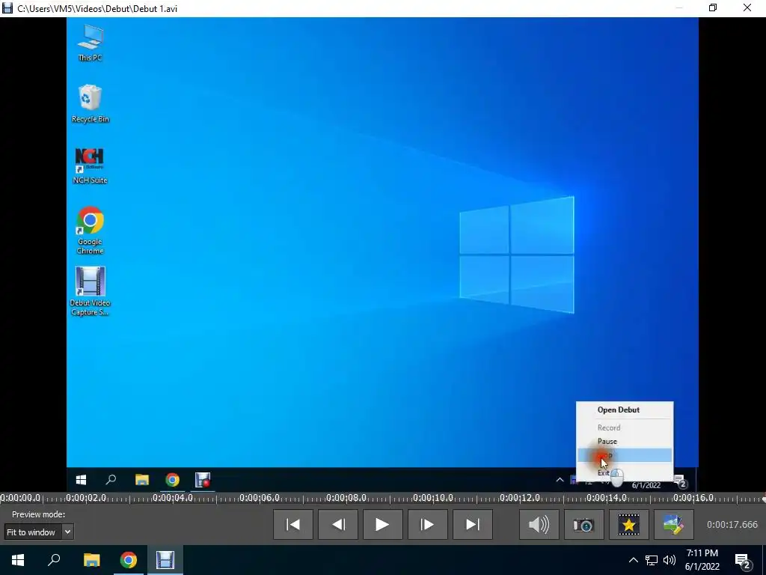Toggle the player's speaker volume button

pyautogui.click(x=539, y=525)
